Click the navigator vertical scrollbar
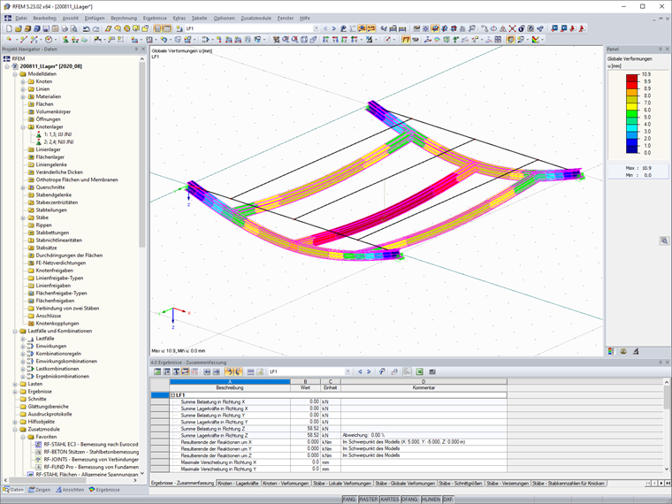672x504 pixels. [x=142, y=154]
